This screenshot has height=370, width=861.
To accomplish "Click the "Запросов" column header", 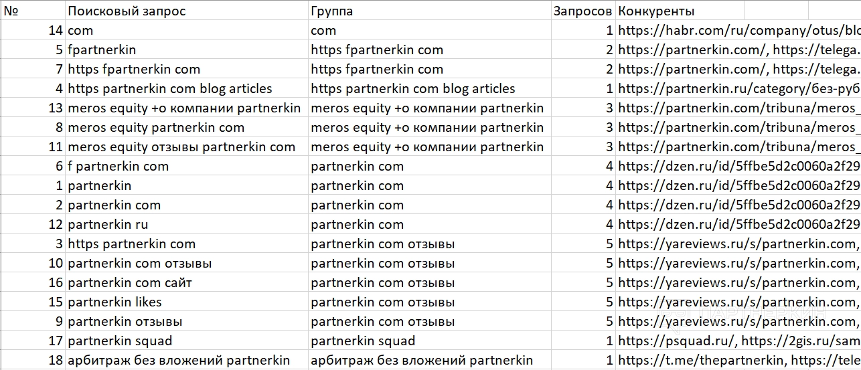I will pos(582,11).
